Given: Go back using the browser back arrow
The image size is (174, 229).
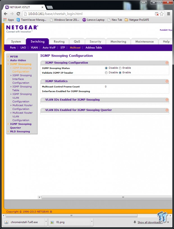Looking at the screenshot, I should 6,14.
